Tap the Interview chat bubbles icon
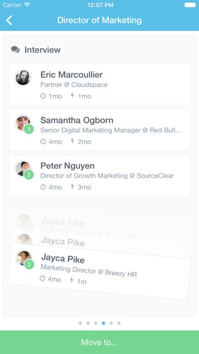Viewport: 199px width, 354px height. click(15, 50)
